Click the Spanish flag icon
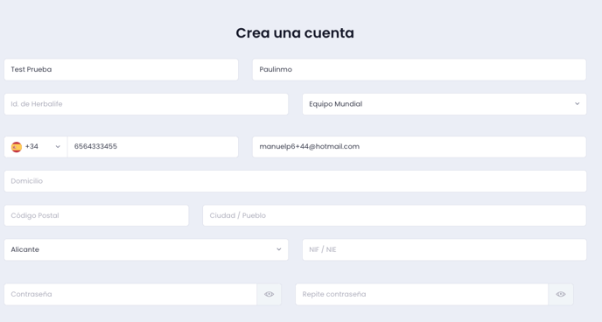602x322 pixels. pyautogui.click(x=17, y=147)
